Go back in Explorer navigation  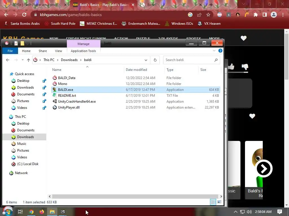pyautogui.click(x=8, y=60)
